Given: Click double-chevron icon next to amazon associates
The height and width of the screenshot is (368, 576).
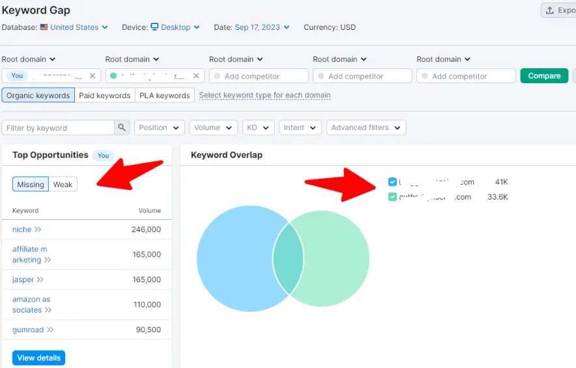Looking at the screenshot, I should (x=48, y=310).
